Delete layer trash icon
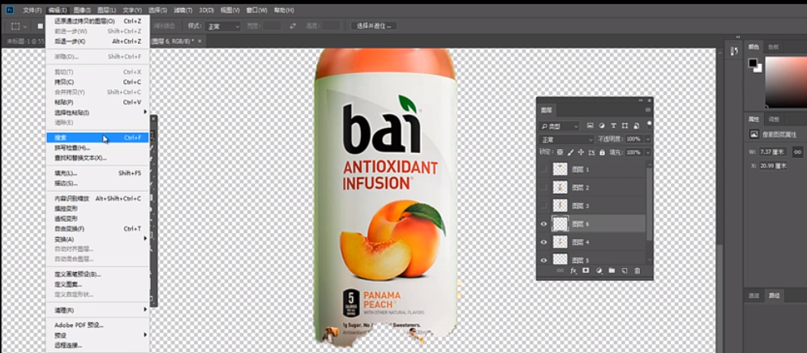807x353 pixels. 637,270
